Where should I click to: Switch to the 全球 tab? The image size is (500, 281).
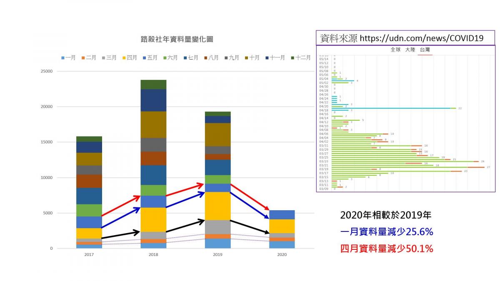396,50
